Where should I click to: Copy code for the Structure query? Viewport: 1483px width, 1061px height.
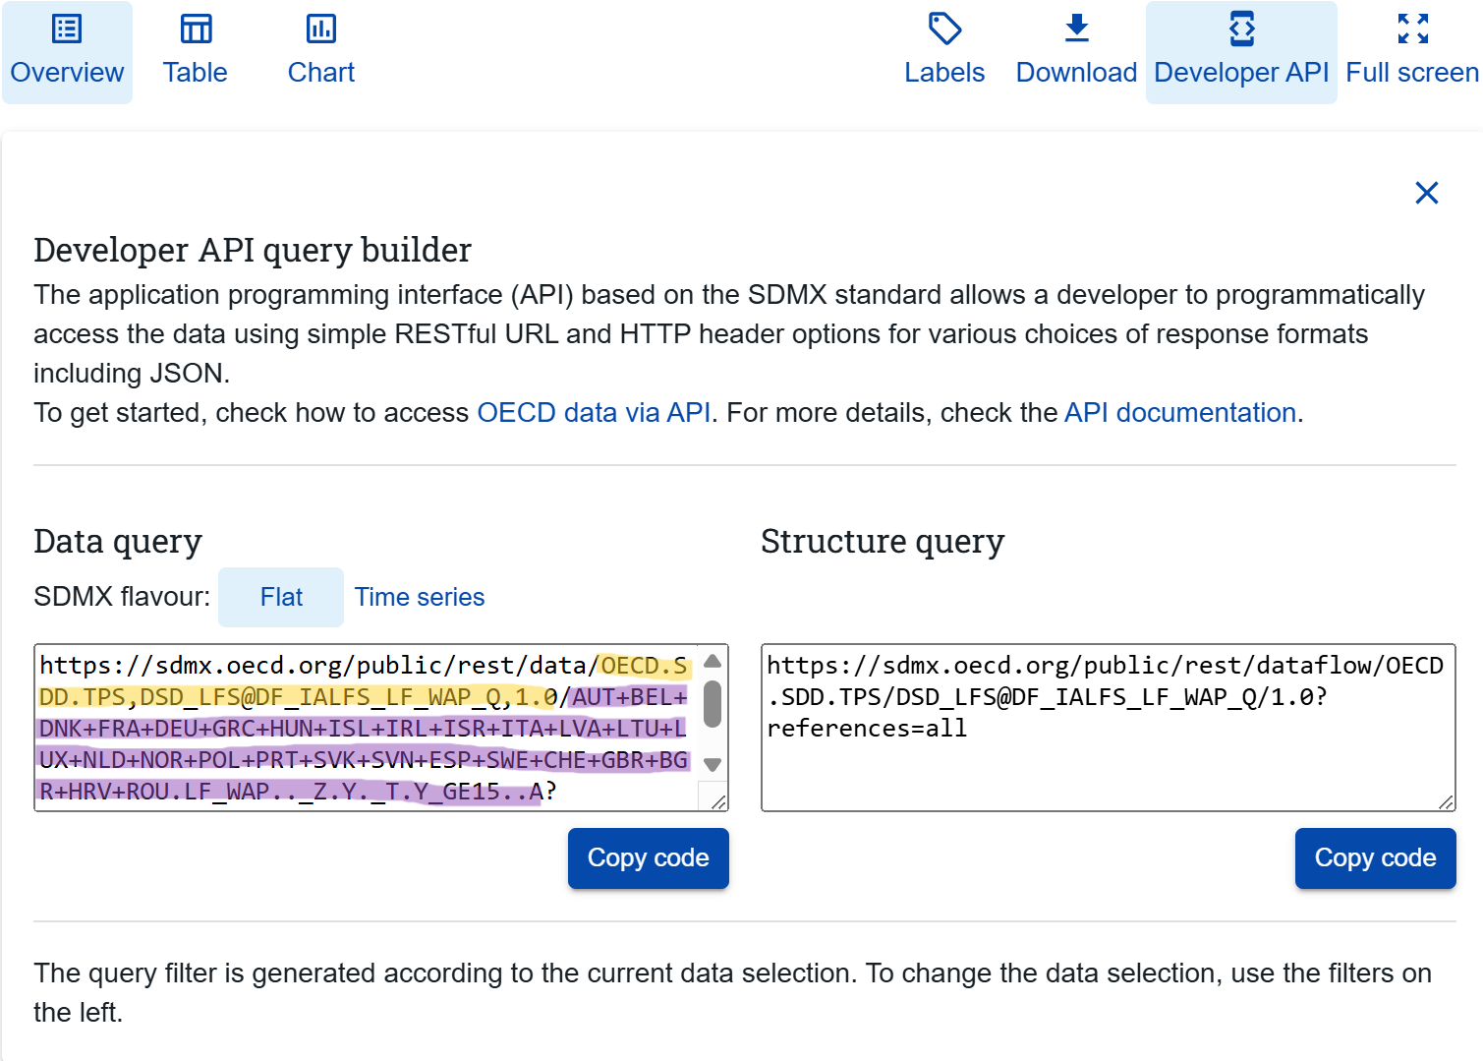pyautogui.click(x=1375, y=858)
